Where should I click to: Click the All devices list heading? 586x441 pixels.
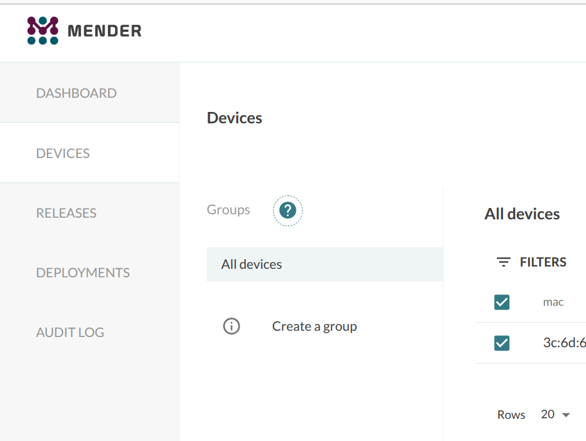[522, 214]
